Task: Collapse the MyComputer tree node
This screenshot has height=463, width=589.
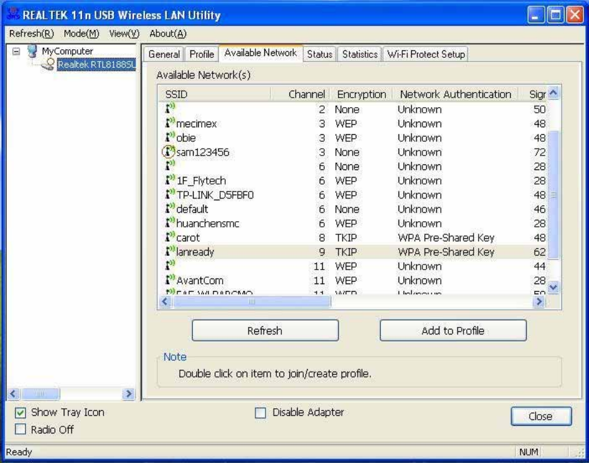Action: 16,51
